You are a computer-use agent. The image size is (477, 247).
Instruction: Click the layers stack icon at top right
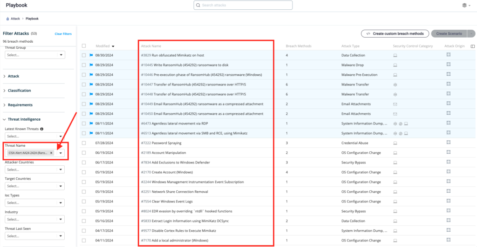click(464, 5)
